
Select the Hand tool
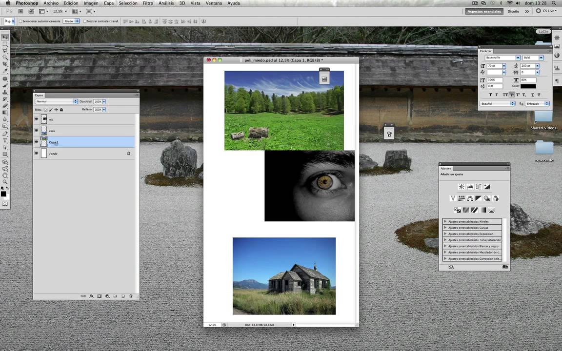coord(5,175)
